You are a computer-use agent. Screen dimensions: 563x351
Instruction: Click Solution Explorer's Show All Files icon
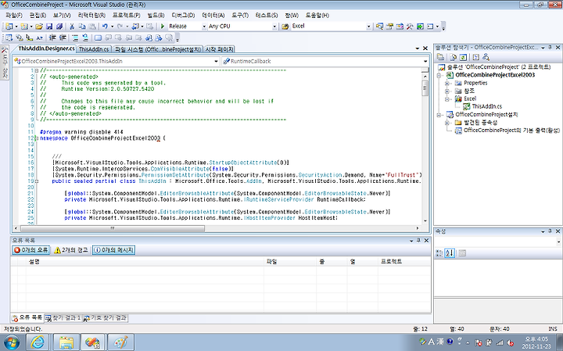click(x=453, y=57)
